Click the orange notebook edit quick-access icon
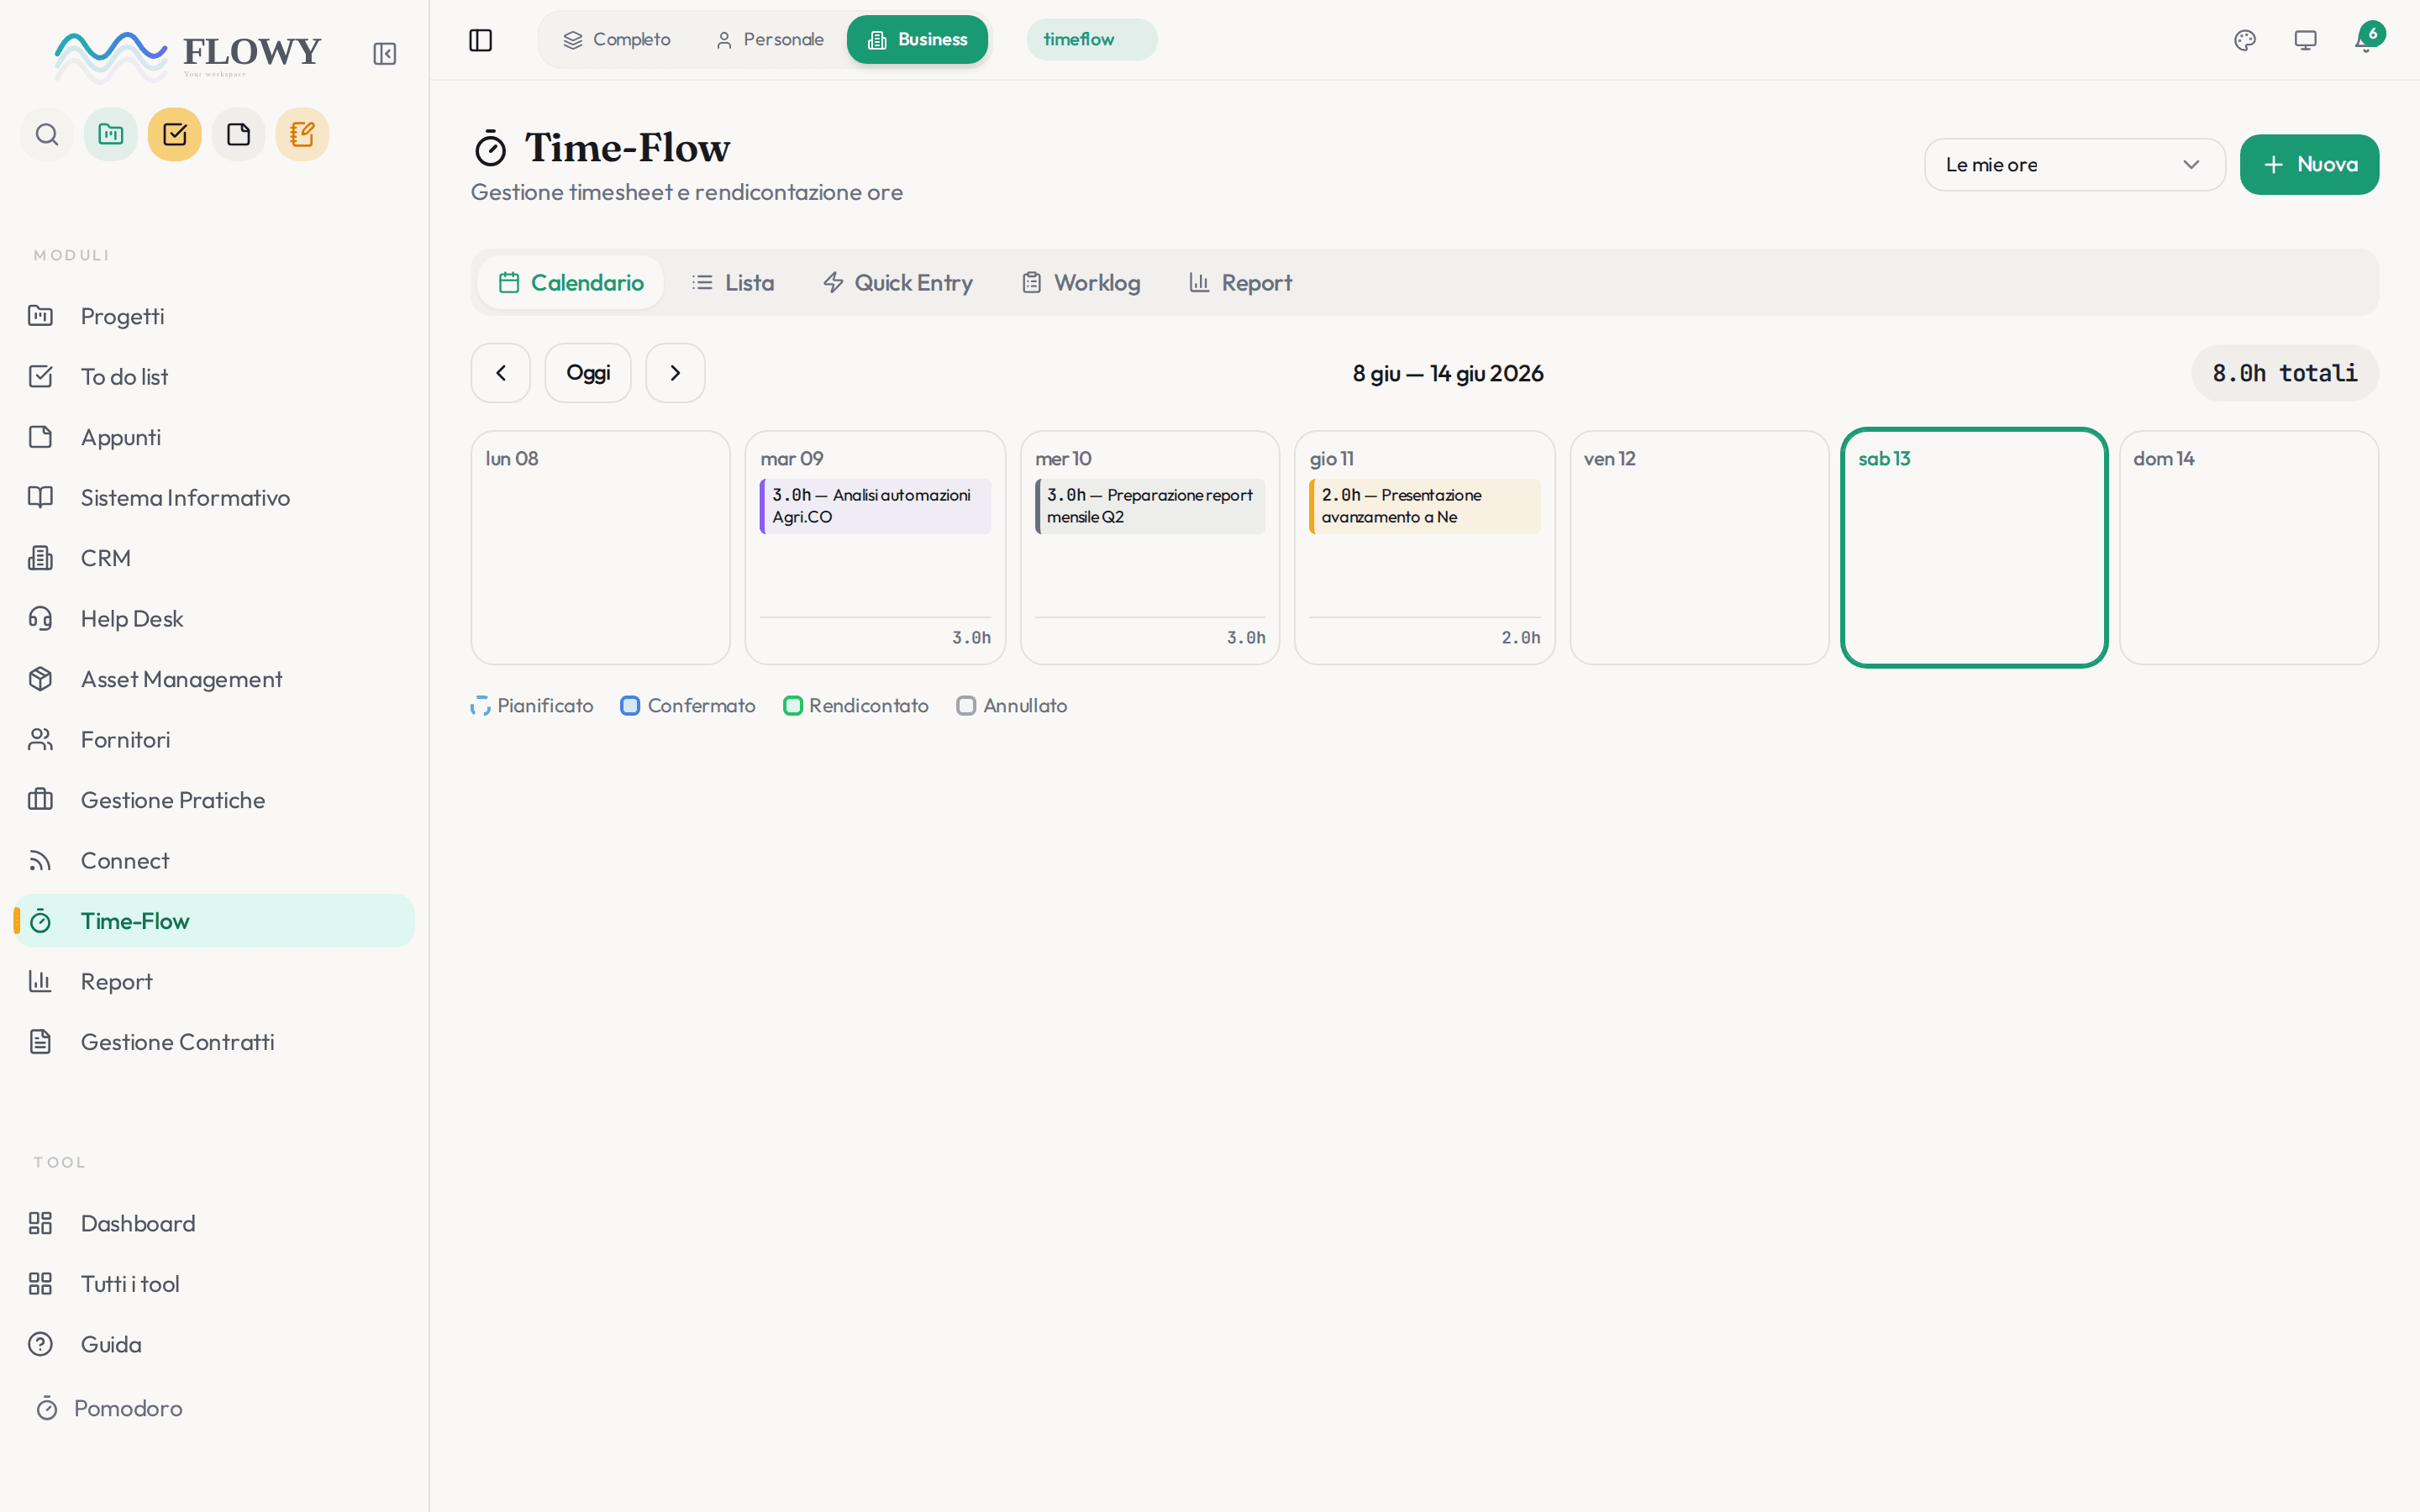2420x1512 pixels. point(302,134)
